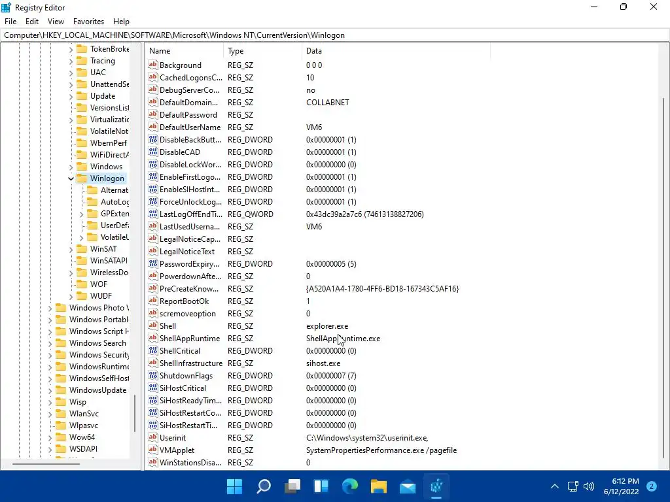This screenshot has height=502, width=670.
Task: Expand the UAC tree node
Action: pos(71,73)
